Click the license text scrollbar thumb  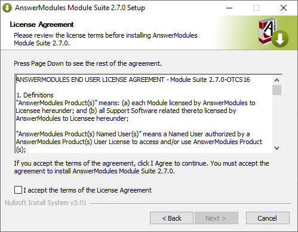(x=277, y=90)
